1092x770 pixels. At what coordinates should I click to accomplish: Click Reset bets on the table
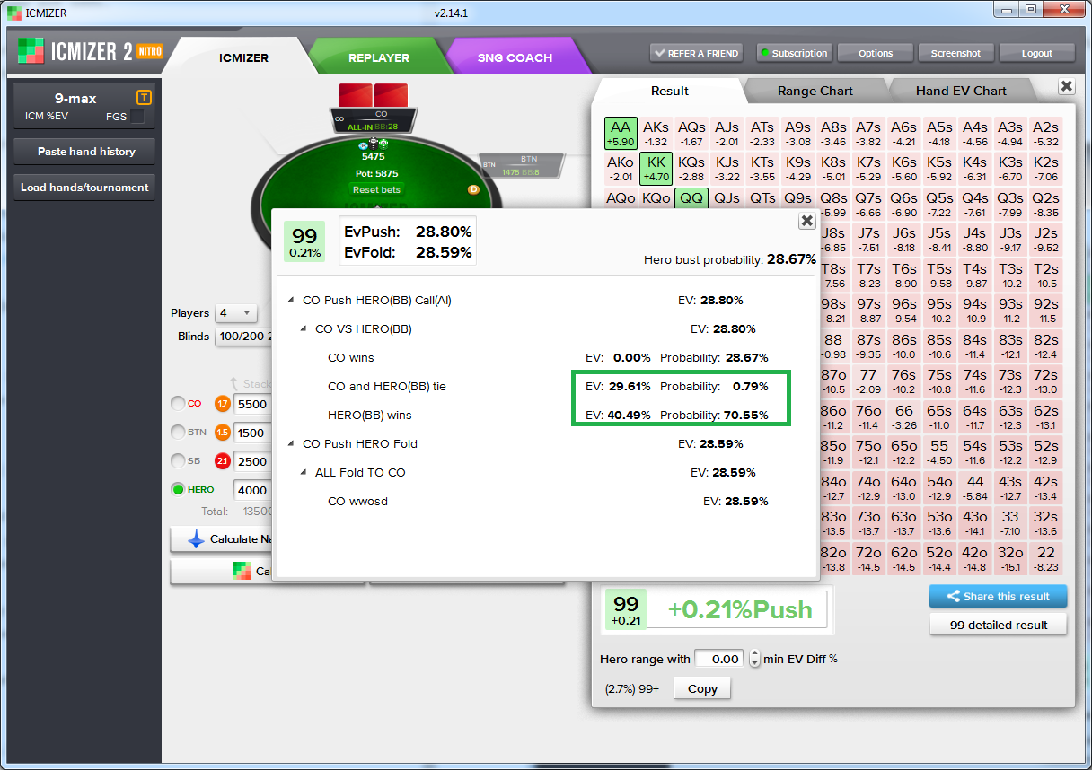coord(376,189)
